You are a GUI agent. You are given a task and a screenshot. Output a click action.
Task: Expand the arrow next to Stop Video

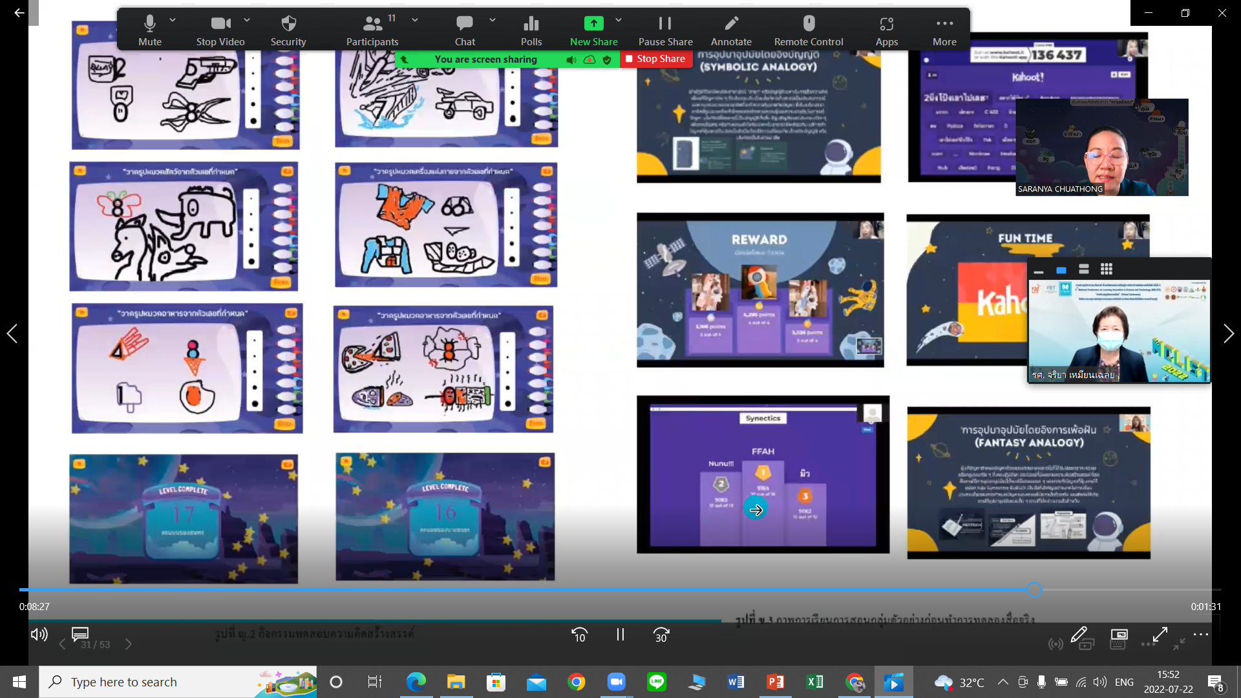point(247,21)
